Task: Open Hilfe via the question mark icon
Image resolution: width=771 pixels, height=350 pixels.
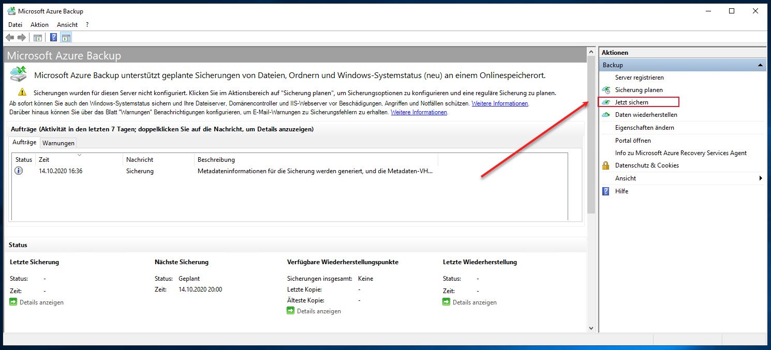Action: 605,191
